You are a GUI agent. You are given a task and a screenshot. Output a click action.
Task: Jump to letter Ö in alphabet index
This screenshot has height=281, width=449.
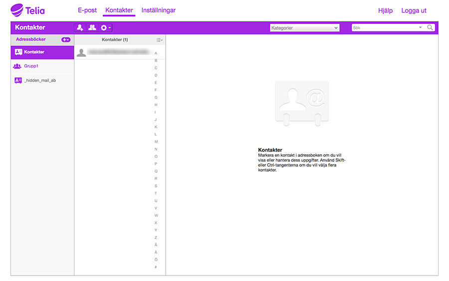pos(156,260)
